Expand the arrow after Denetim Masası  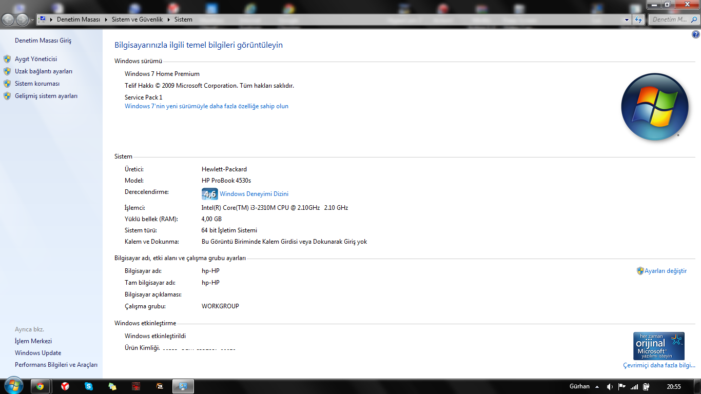click(x=106, y=19)
